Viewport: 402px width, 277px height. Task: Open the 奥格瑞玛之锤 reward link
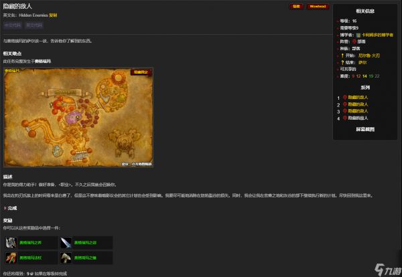pyautogui.click(x=85, y=258)
